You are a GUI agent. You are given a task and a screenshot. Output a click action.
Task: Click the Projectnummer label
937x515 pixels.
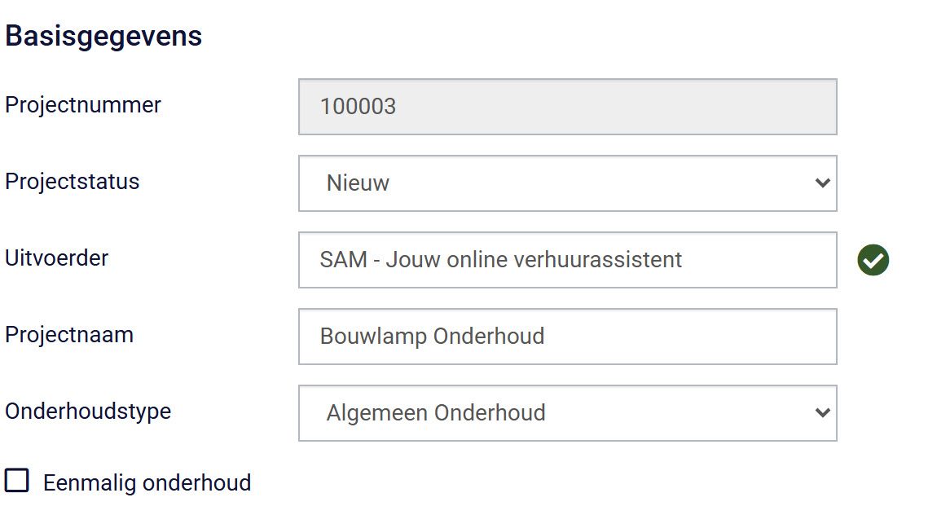83,104
